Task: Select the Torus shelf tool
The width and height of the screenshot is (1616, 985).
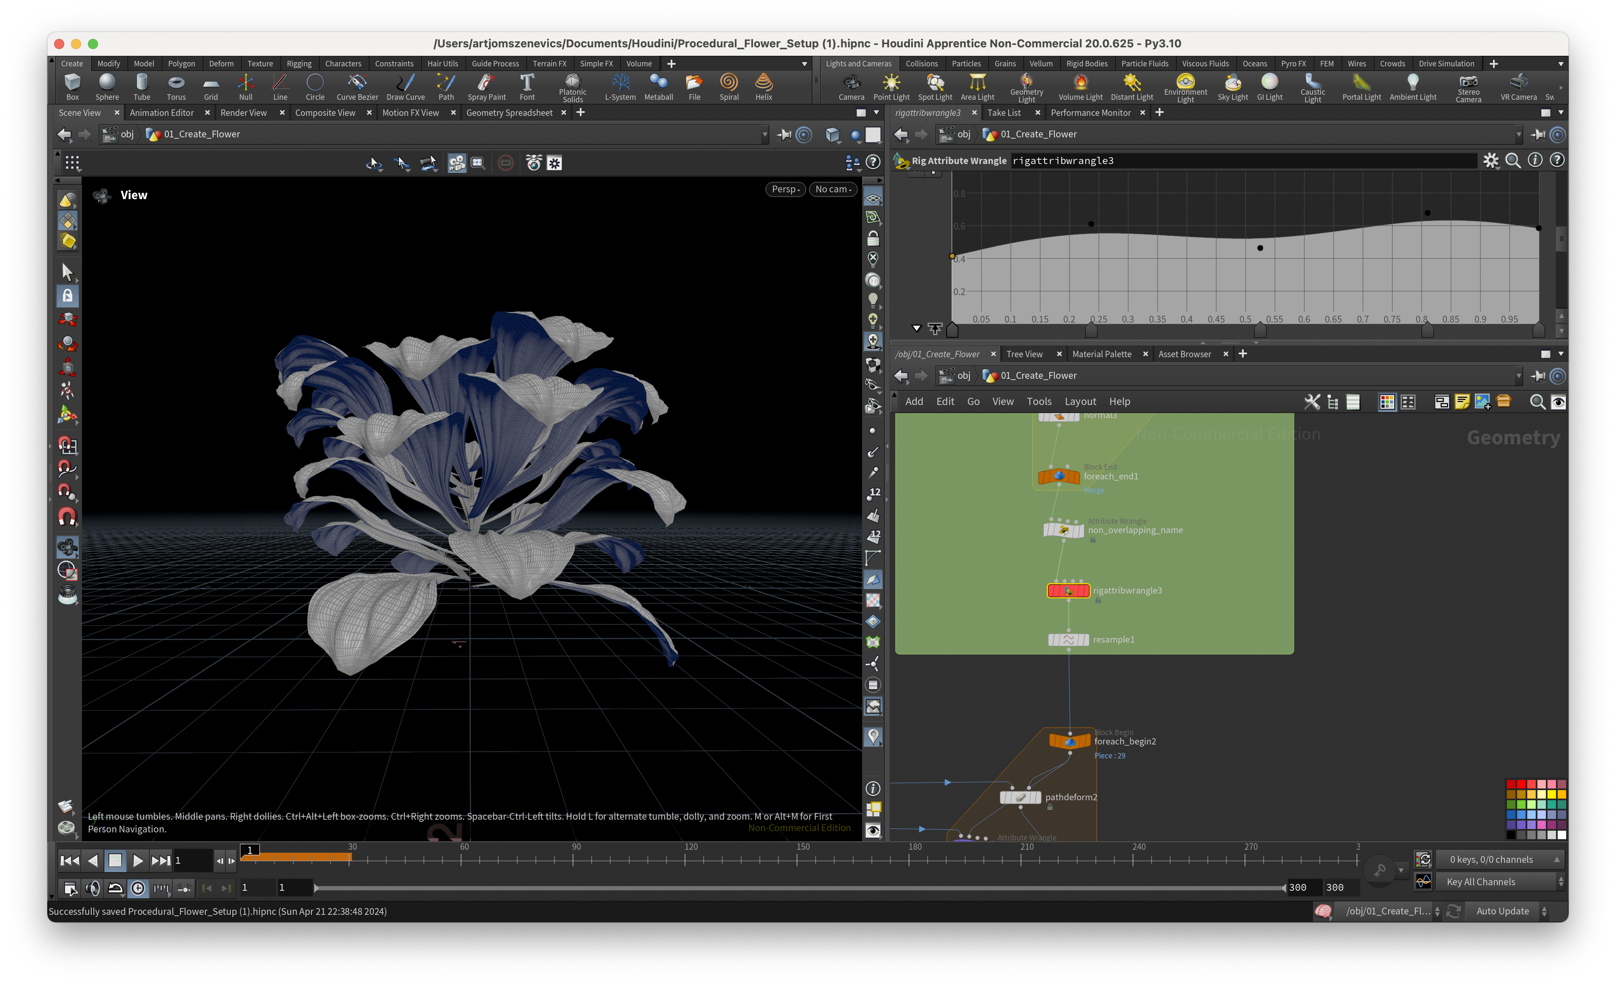Action: click(176, 87)
